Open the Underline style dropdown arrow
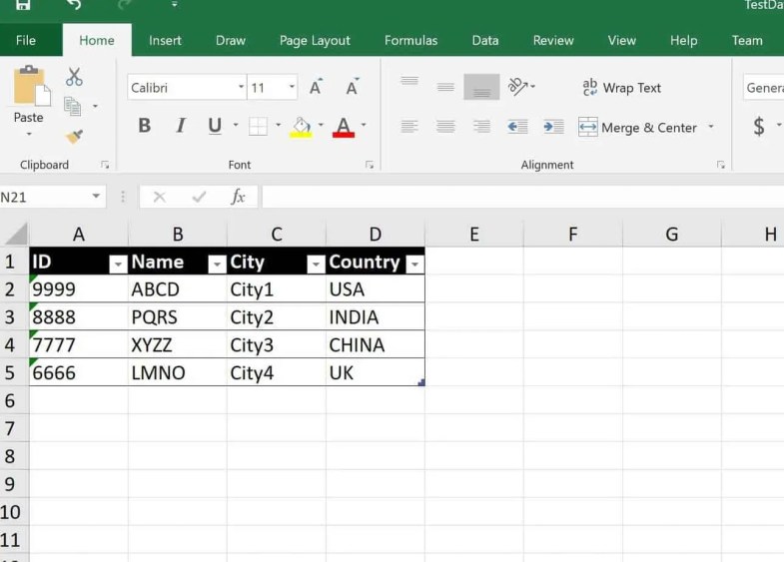The width and height of the screenshot is (784, 562). (236, 125)
